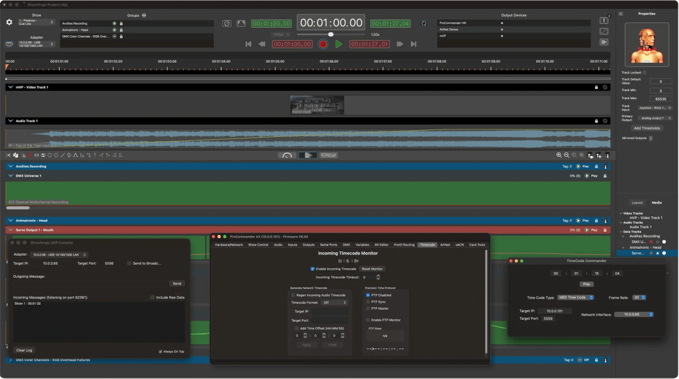Click the fast-forward transport button

400,44
